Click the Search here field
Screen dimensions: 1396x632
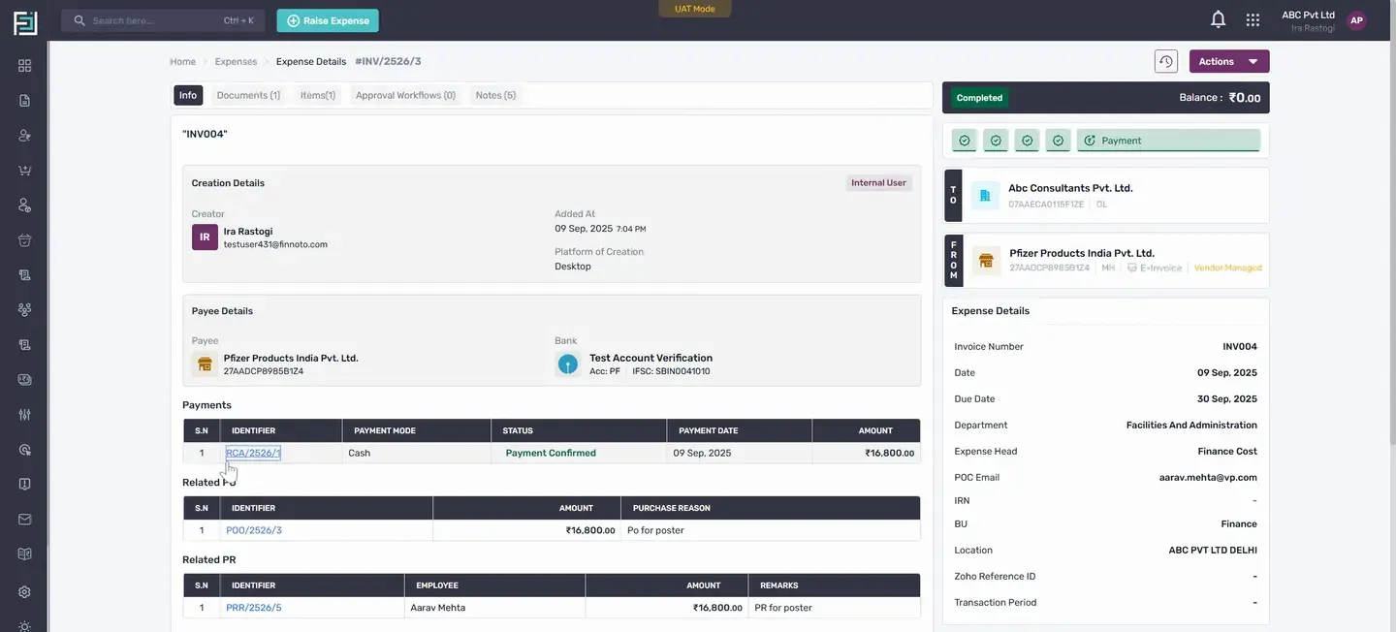[x=163, y=20]
